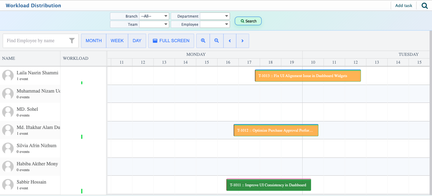The width and height of the screenshot is (432, 196).
Task: Enter FULL SCREEN mode
Action: (x=171, y=41)
